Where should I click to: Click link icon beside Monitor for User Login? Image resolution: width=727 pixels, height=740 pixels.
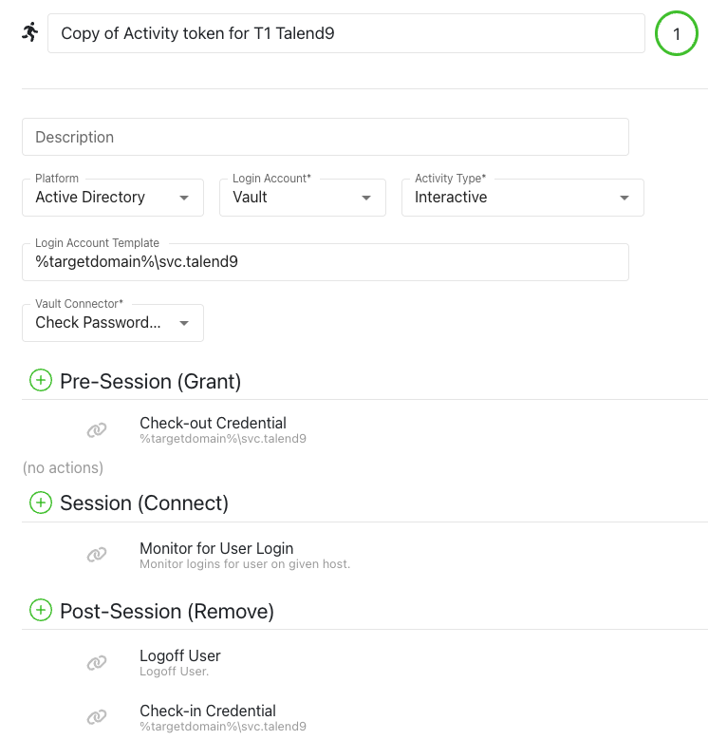click(97, 555)
